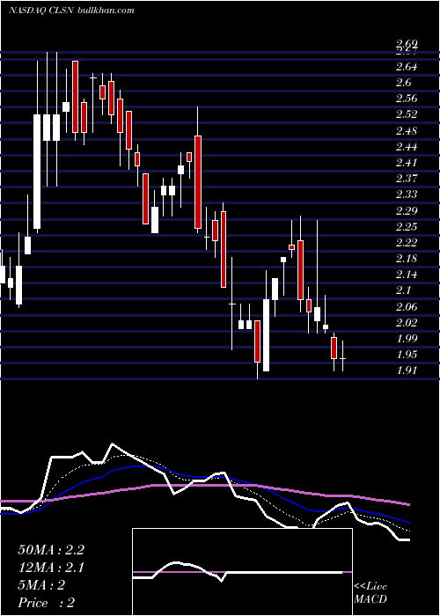Viewport: 440px width, 616px height.
Task: Click inside the Live MACD inset chart
Action: (242, 572)
